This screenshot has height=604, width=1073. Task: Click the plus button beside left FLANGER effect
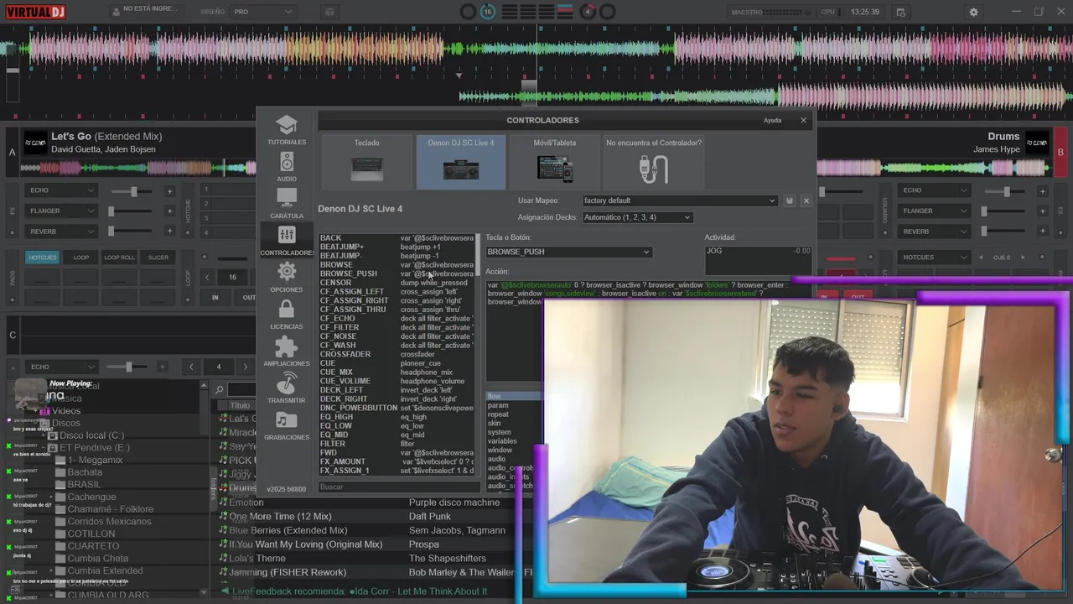(x=169, y=211)
